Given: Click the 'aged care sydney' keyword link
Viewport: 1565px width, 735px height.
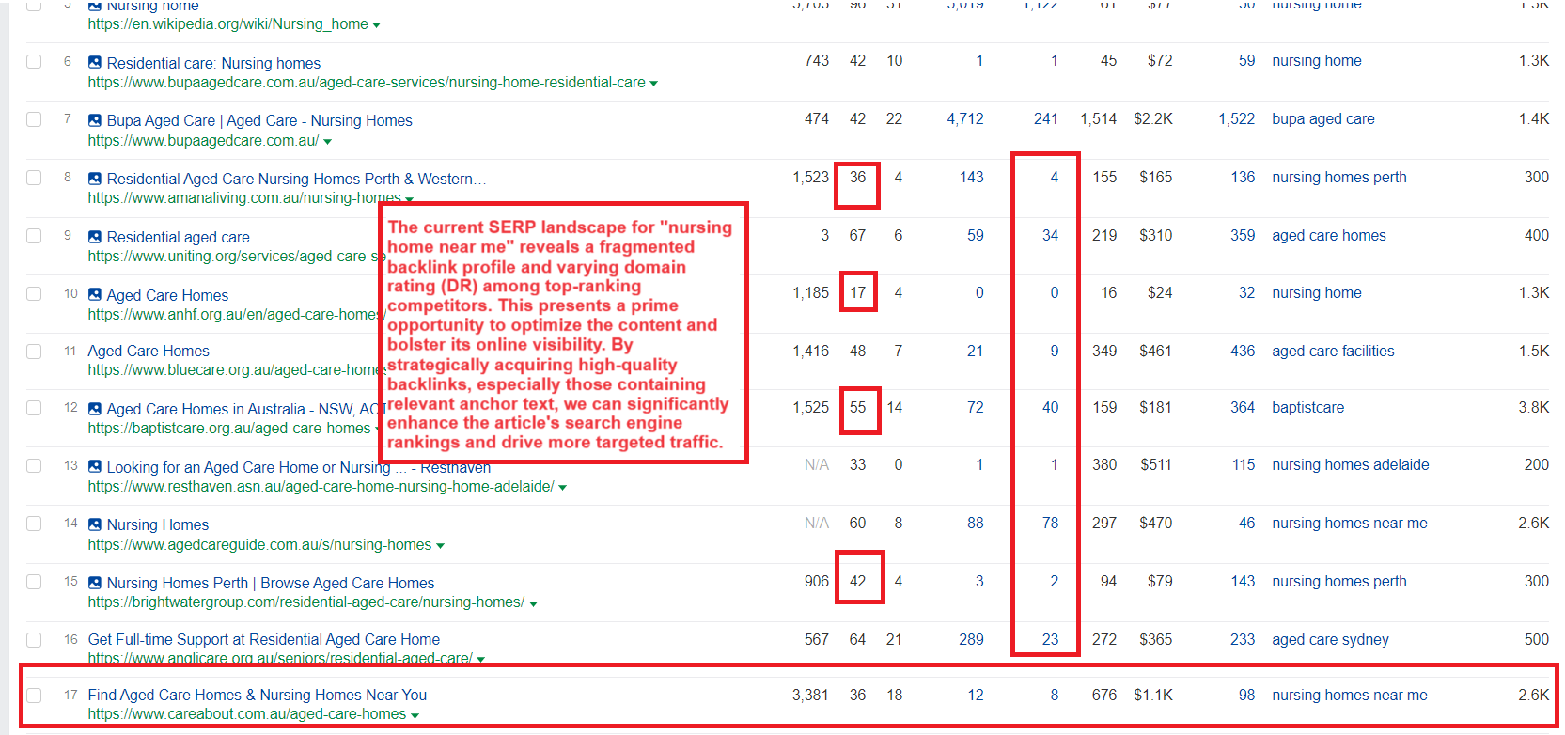Looking at the screenshot, I should 1329,639.
